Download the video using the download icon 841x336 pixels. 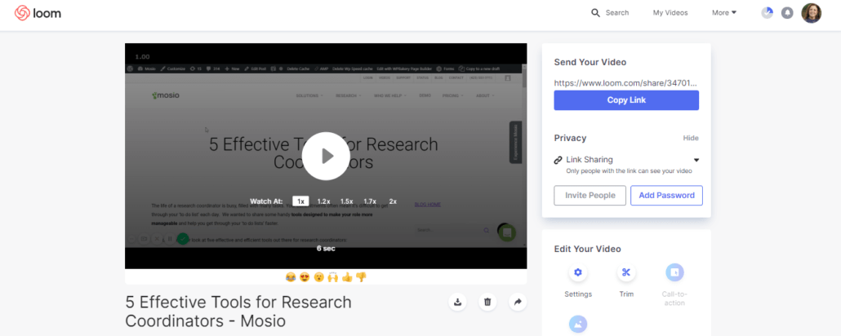[x=457, y=303]
